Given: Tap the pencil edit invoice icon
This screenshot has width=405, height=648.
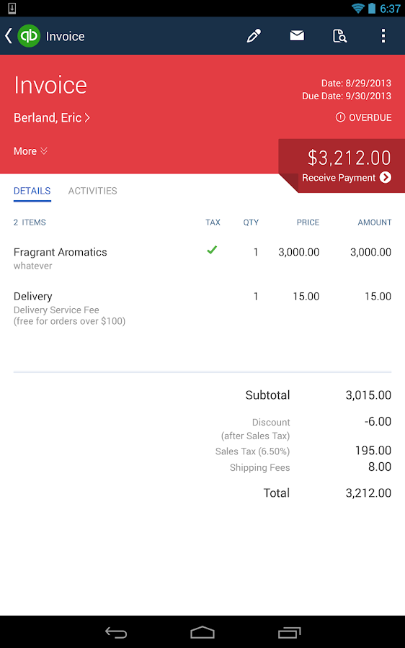Looking at the screenshot, I should point(254,36).
